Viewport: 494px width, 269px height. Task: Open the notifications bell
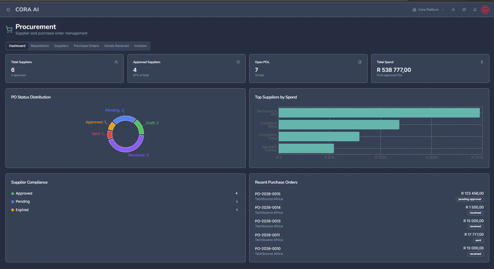[475, 10]
